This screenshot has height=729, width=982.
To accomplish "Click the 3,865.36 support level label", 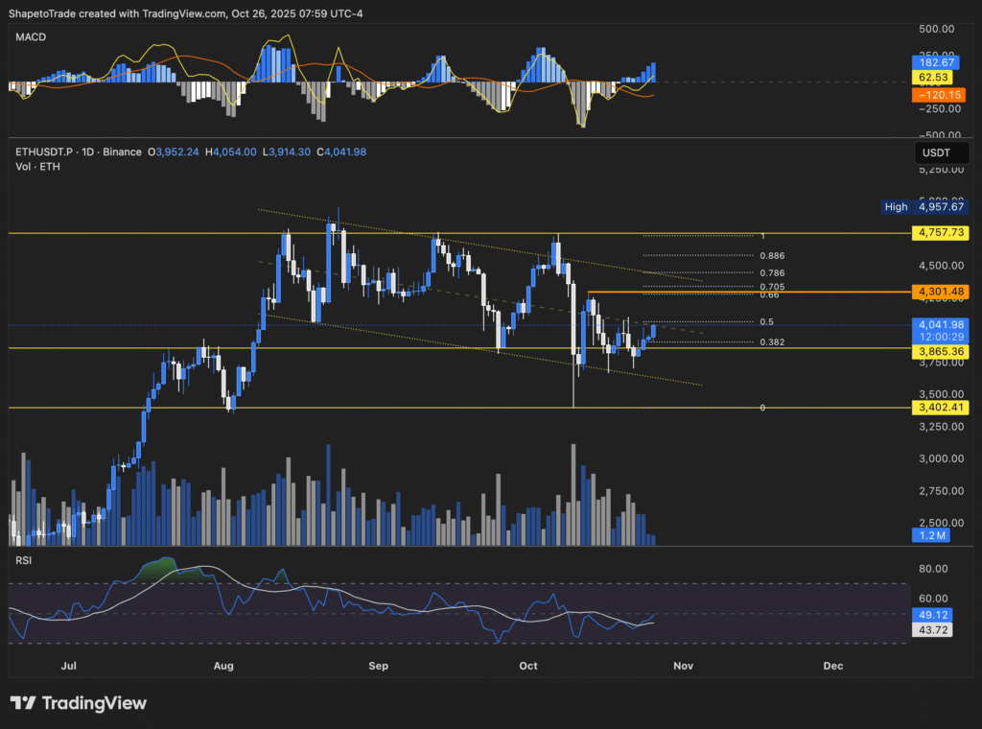I will coord(940,352).
